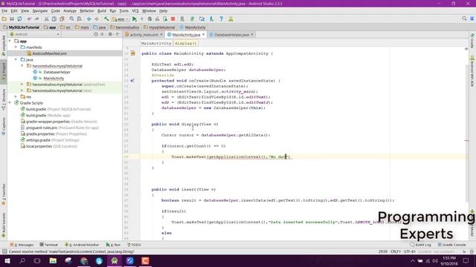Select AndroidManifest.xml in project tree
Screen dimensions: 476x267
(x=50, y=53)
